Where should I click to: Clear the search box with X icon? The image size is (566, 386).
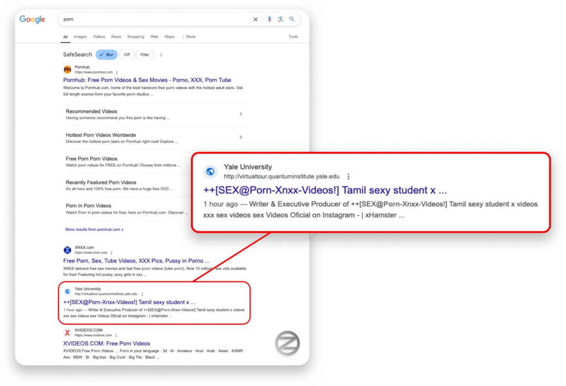click(x=255, y=19)
